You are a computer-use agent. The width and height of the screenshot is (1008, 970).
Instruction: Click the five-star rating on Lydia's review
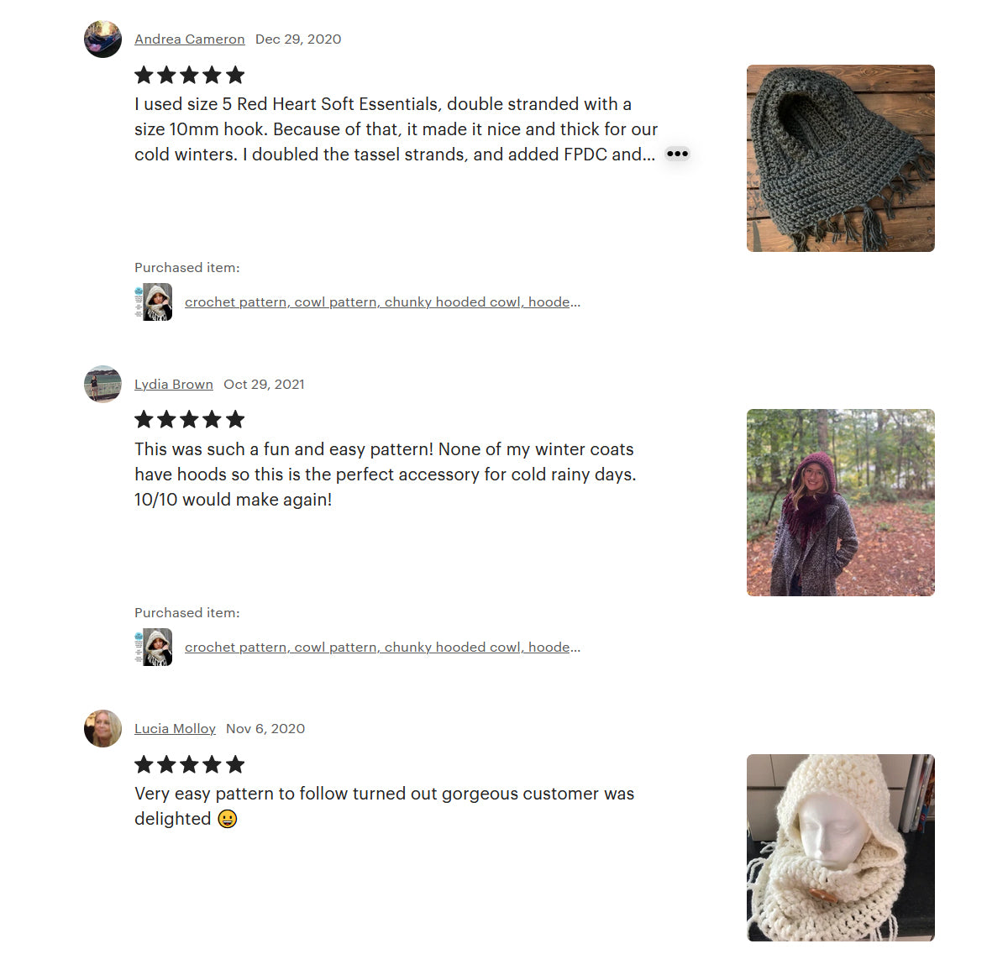tap(190, 419)
